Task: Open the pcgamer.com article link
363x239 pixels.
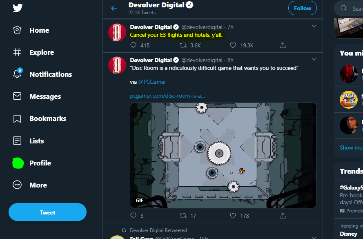Action: (x=168, y=95)
